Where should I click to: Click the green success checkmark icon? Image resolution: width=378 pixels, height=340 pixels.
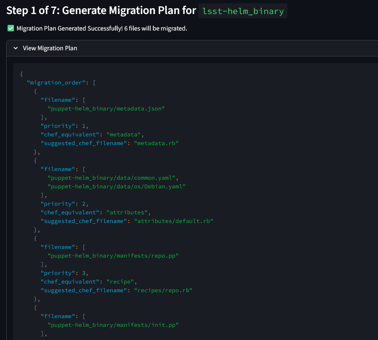click(11, 28)
